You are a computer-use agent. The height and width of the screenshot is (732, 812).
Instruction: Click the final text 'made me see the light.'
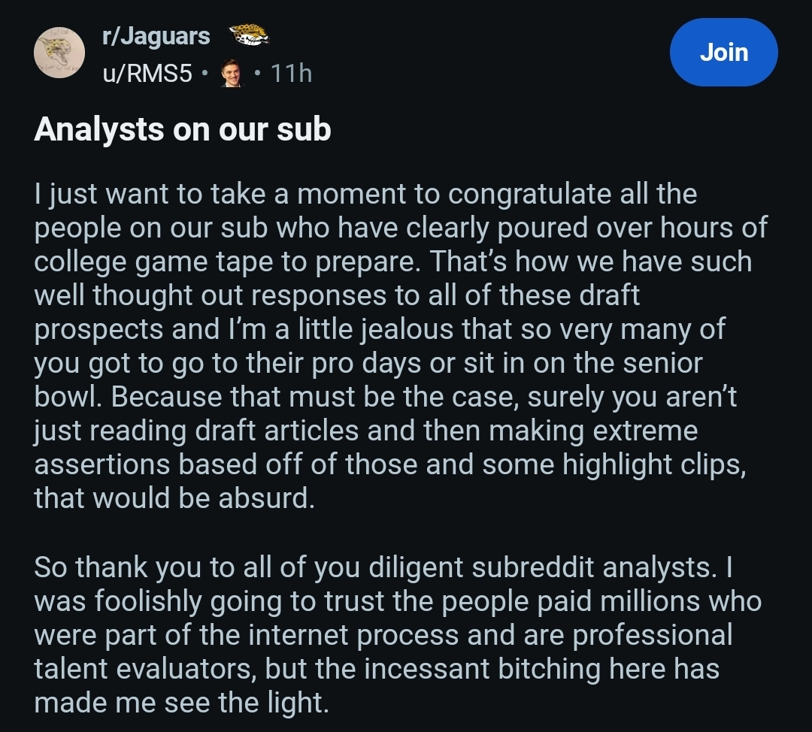tap(182, 703)
